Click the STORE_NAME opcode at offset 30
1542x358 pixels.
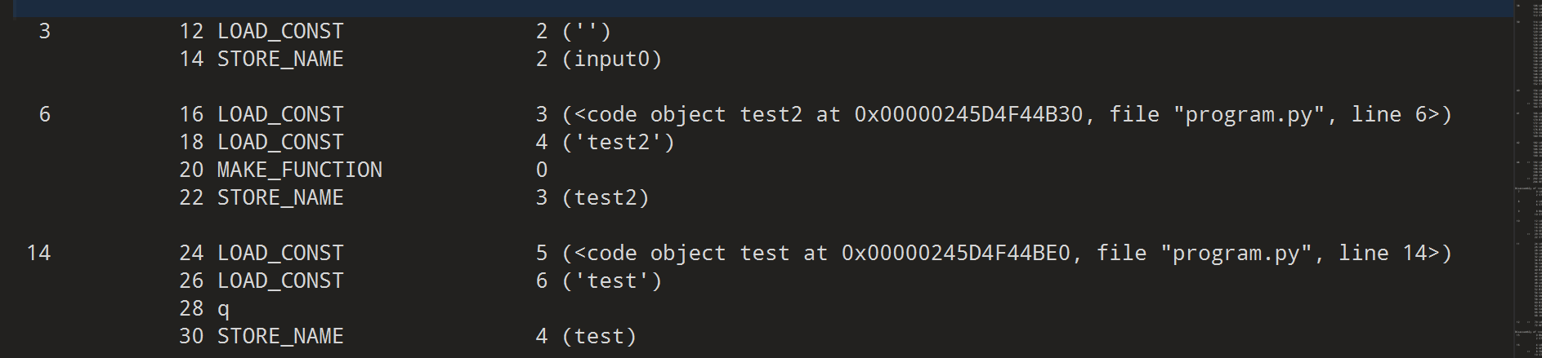pyautogui.click(x=279, y=336)
